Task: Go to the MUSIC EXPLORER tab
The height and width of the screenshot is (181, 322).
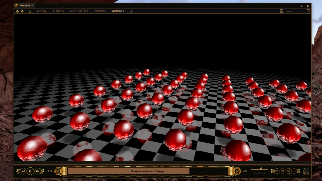Action: [x=79, y=11]
